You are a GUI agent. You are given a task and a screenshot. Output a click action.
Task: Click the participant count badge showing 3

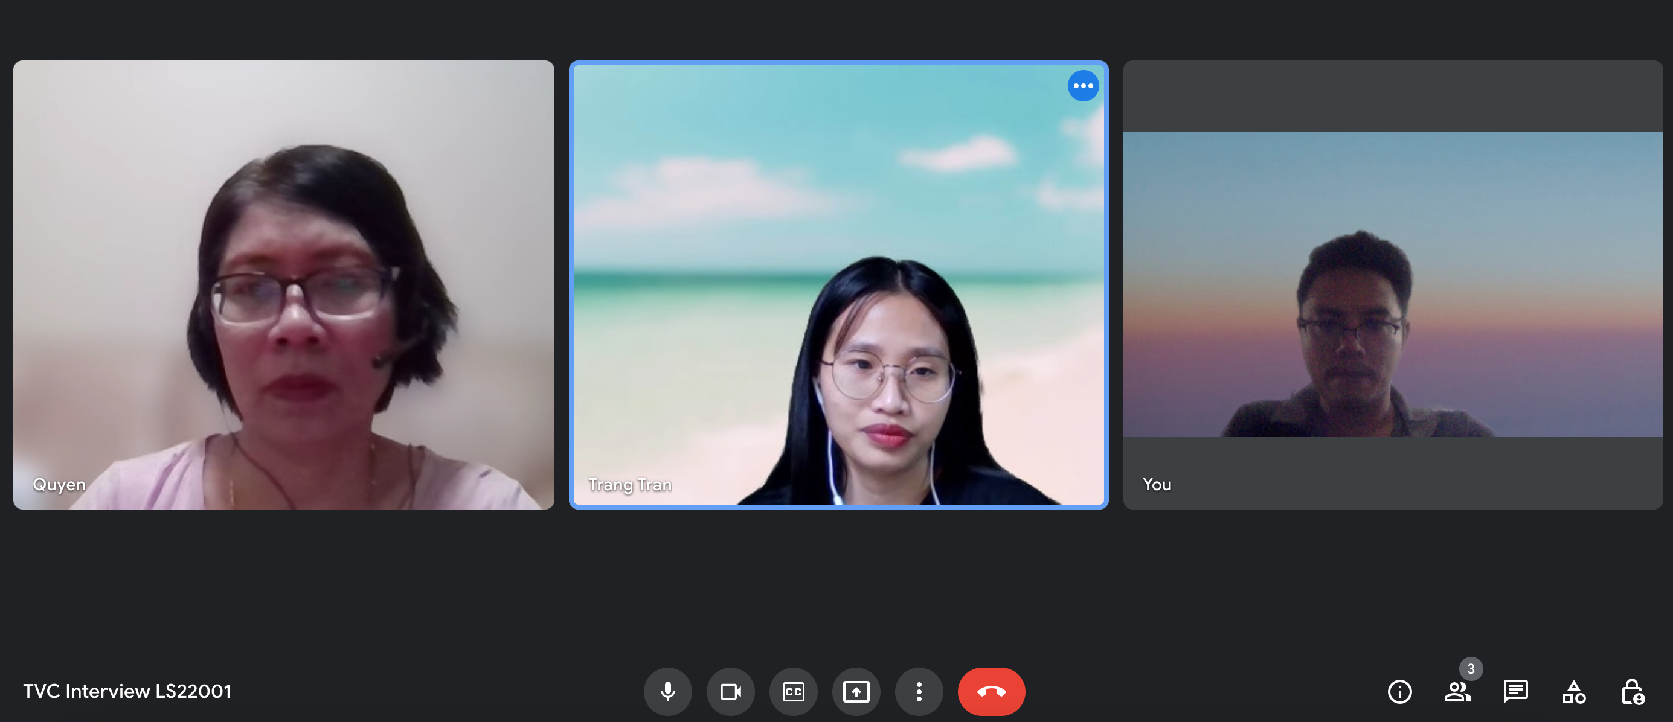point(1471,669)
